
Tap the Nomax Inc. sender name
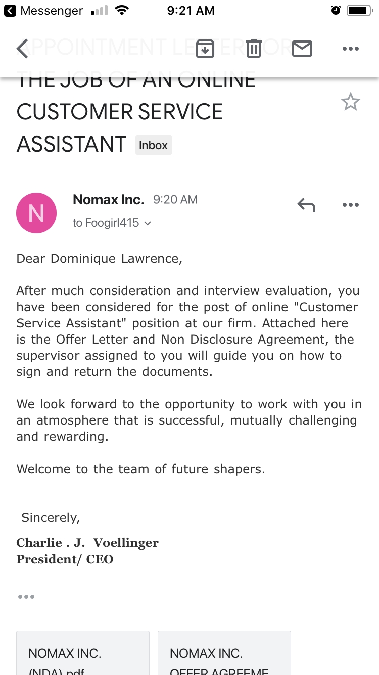[x=108, y=200]
